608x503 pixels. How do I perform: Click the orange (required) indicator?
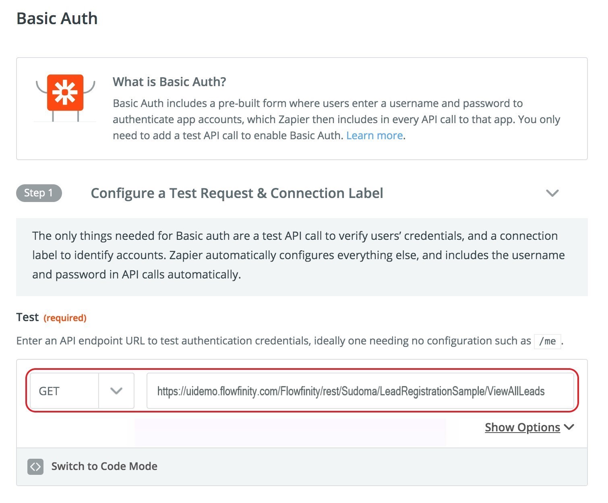[65, 318]
